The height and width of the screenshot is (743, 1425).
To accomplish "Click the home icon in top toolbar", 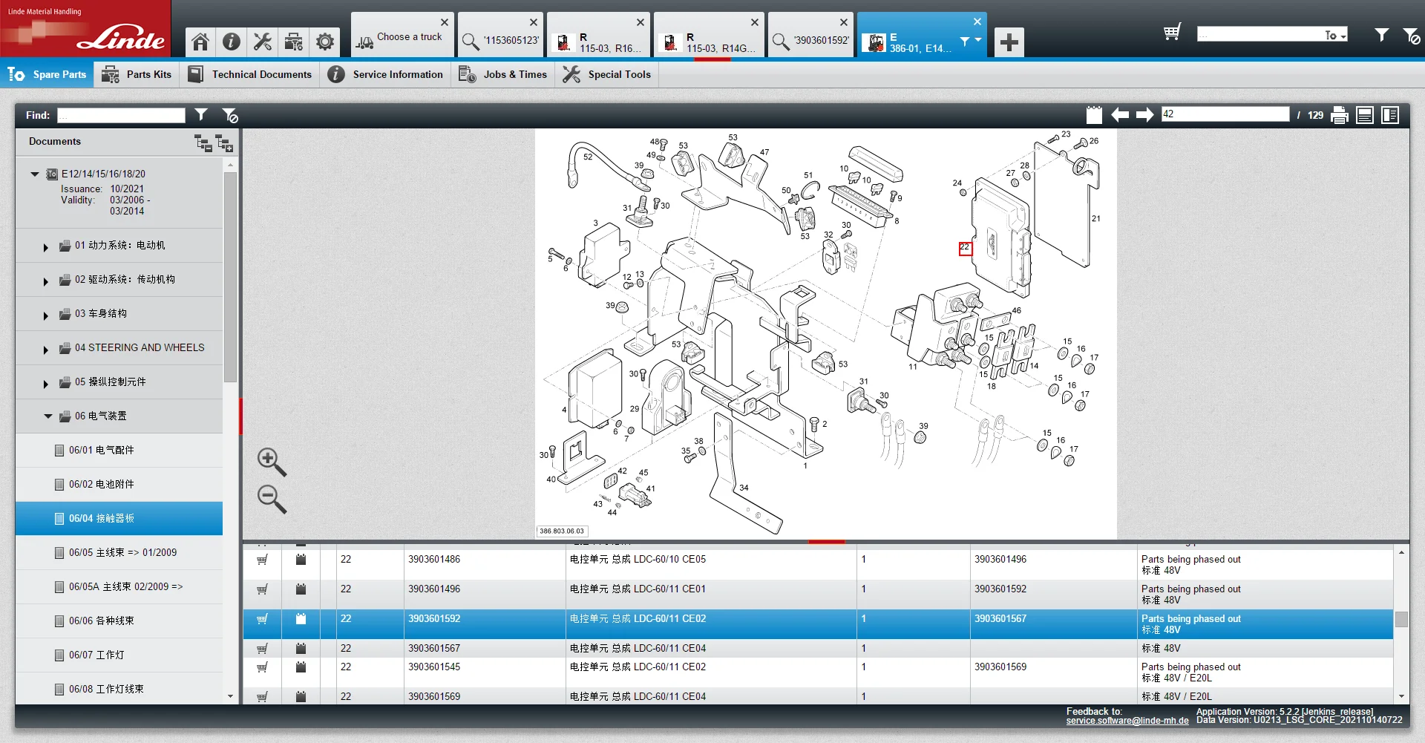I will pos(200,42).
